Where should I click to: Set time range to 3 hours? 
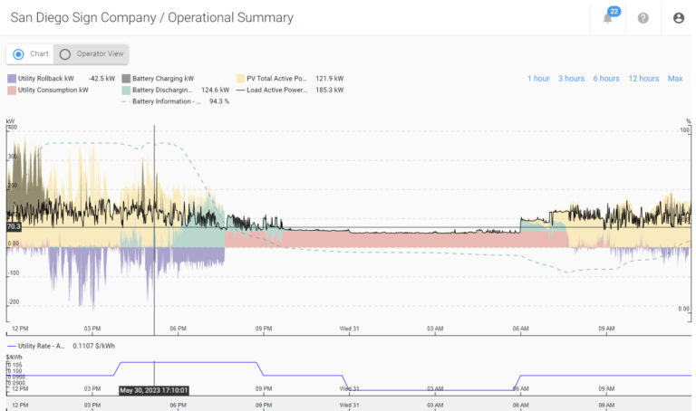coord(571,79)
